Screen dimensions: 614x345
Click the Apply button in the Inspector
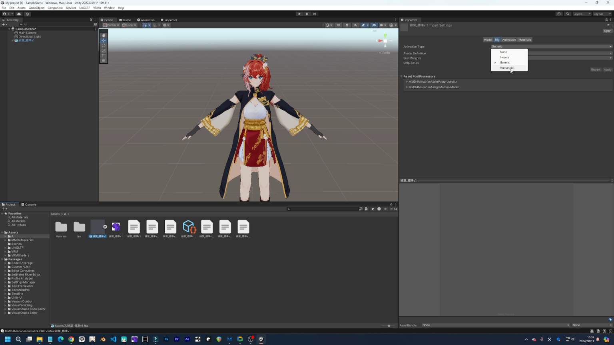607,69
